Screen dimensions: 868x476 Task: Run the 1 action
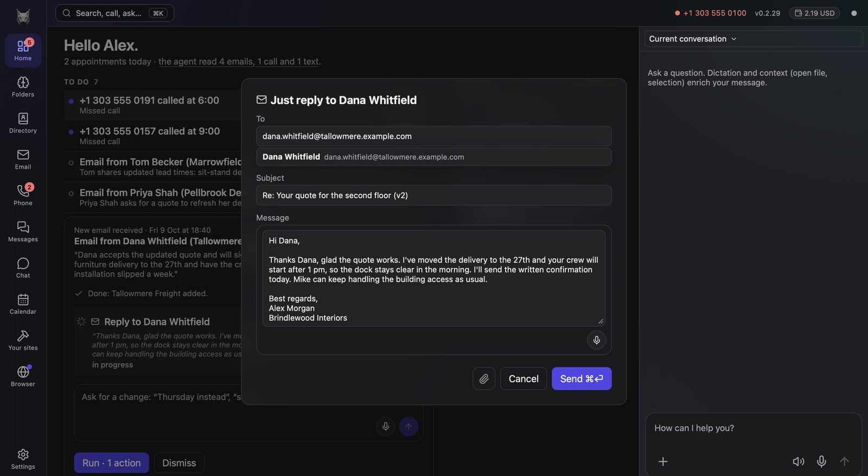(x=111, y=463)
